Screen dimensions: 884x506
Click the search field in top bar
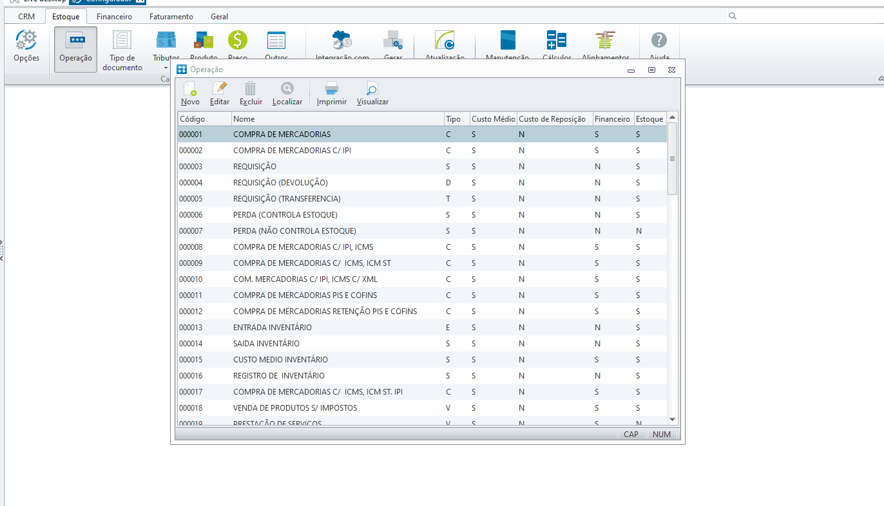pos(805,16)
